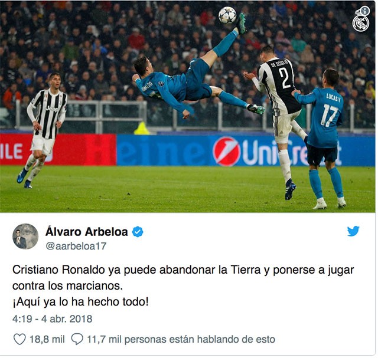Open the bicycle kick photo
Image resolution: width=378 pixels, height=358 pixels.
[188, 106]
